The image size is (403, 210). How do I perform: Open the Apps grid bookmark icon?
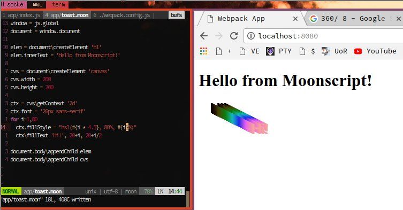tap(203, 51)
